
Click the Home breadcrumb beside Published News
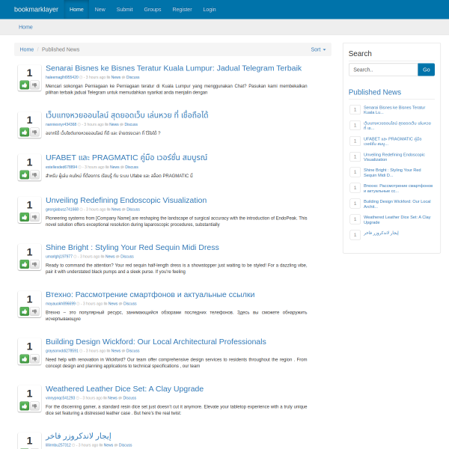27,49
